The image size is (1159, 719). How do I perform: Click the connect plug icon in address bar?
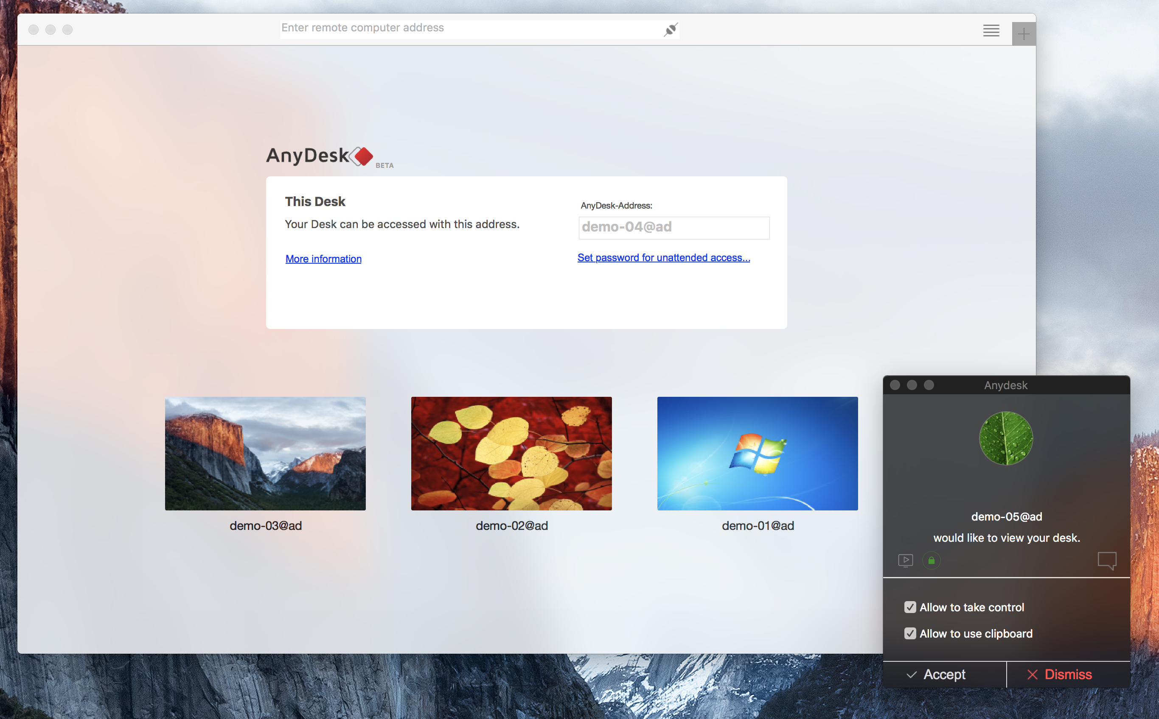tap(670, 30)
